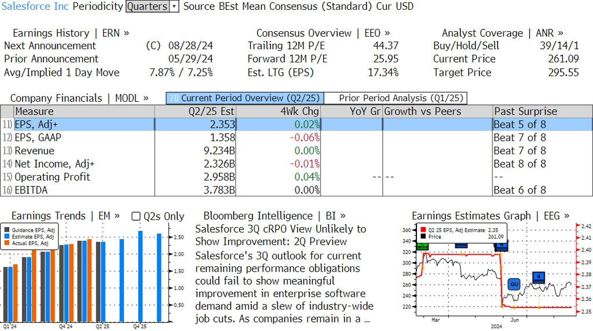The width and height of the screenshot is (593, 331).
Task: Click the Q1'24 orange actual EPS bar
Action: click(x=15, y=293)
